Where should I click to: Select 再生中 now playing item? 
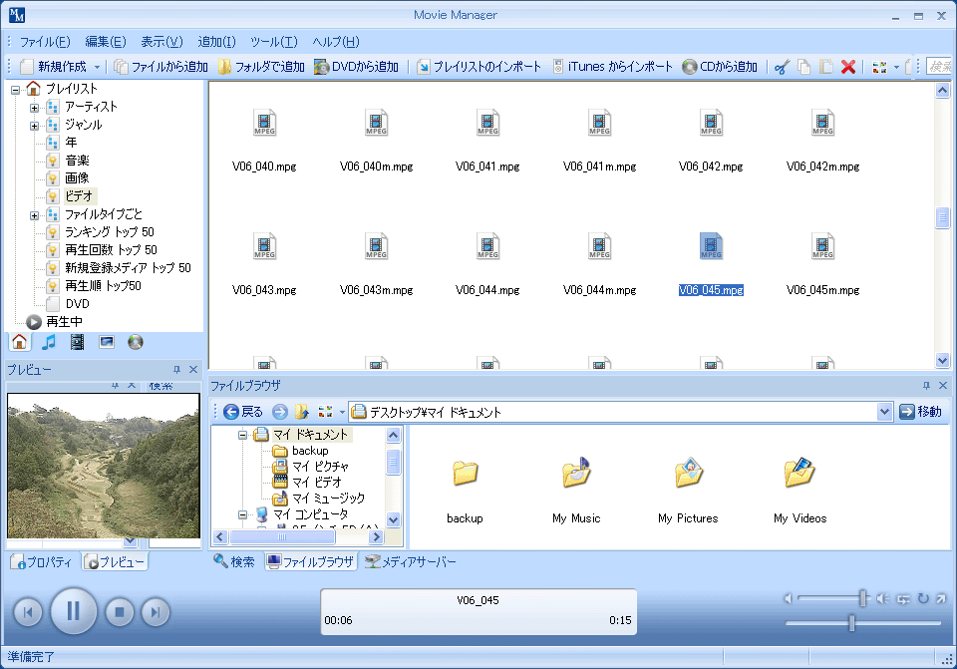(64, 321)
